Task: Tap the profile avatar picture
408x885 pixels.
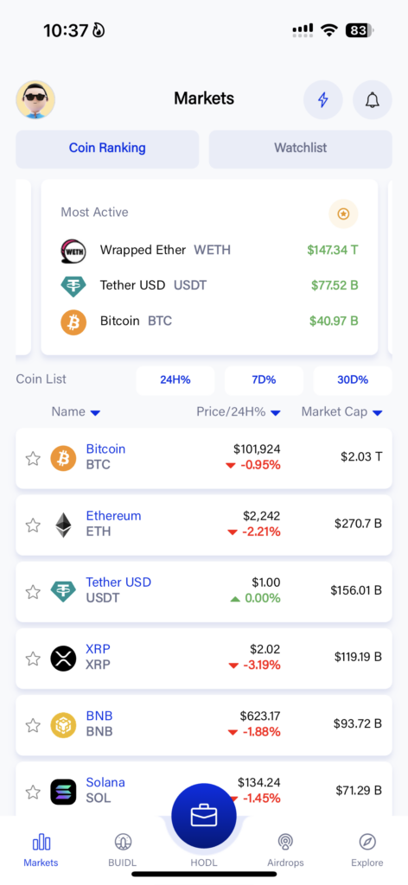Action: pyautogui.click(x=35, y=100)
